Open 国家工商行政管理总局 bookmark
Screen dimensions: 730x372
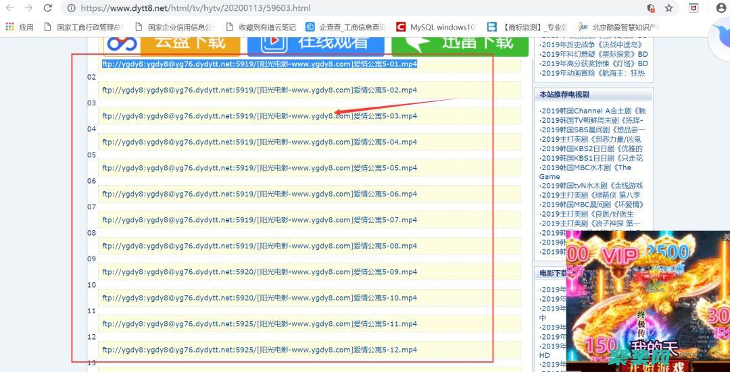point(83,27)
